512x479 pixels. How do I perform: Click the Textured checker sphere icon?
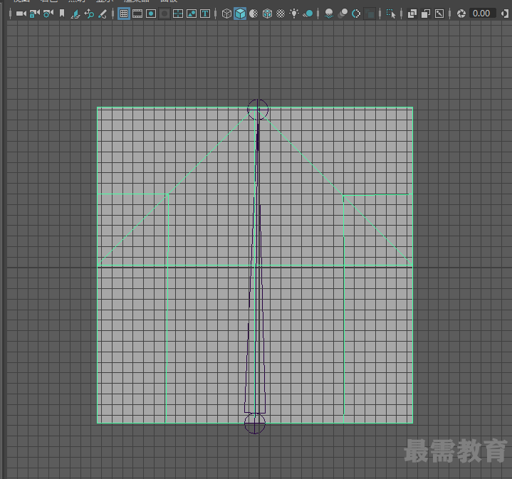click(x=281, y=14)
